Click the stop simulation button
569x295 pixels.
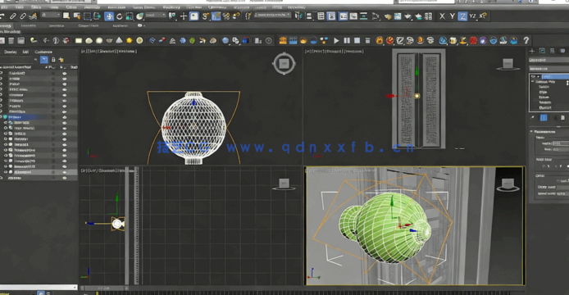tap(357, 41)
